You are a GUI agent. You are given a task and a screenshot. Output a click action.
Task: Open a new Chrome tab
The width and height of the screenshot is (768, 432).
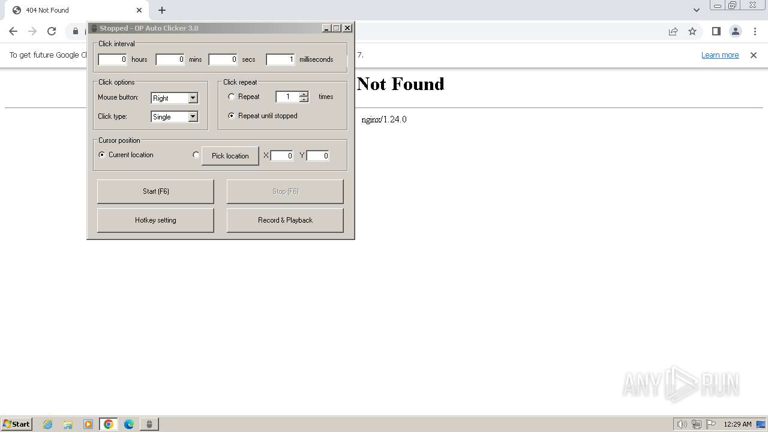(x=162, y=10)
